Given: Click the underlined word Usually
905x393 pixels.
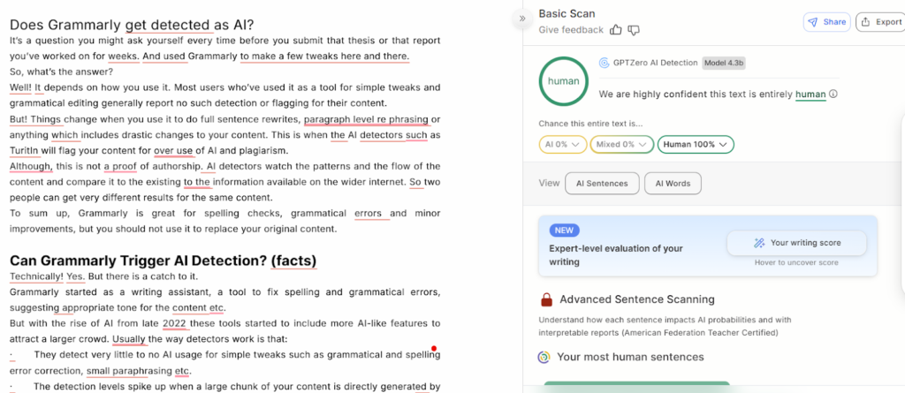Looking at the screenshot, I should (130, 339).
